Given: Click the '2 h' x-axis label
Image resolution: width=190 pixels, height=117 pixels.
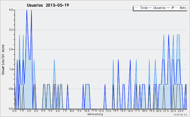Looking at the screenshot, I should 29,111.
